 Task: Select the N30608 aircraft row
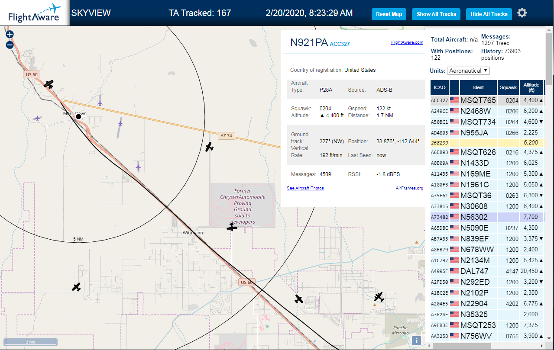coord(487,206)
